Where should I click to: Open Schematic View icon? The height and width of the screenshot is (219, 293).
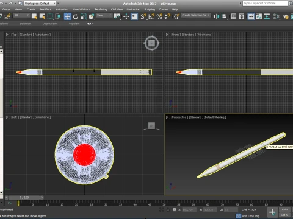point(267,16)
